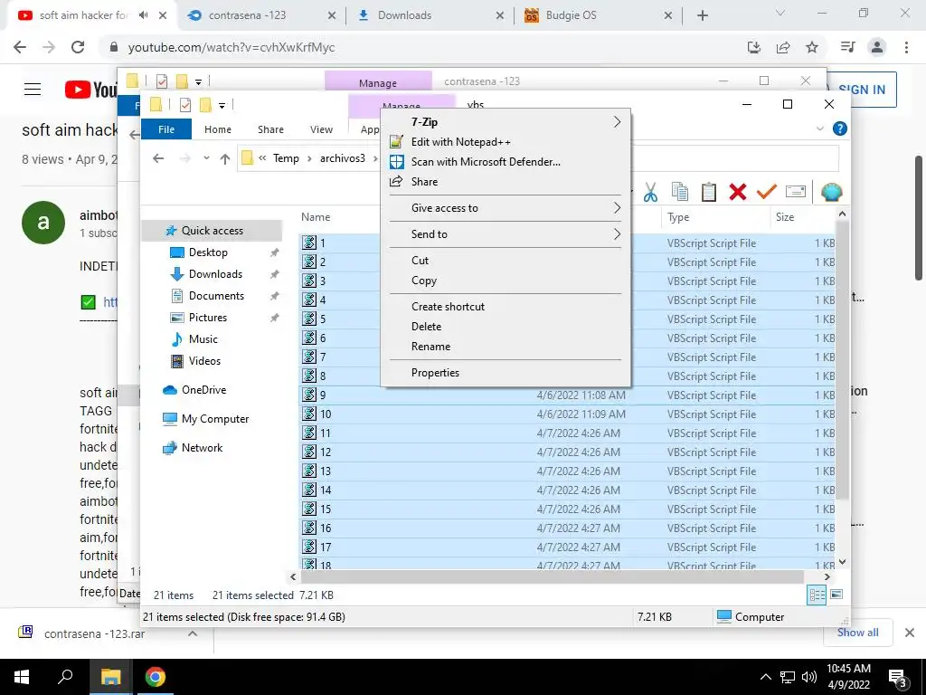Click the blue shell toolbar icon
Viewport: 926px width, 695px height.
tap(832, 192)
